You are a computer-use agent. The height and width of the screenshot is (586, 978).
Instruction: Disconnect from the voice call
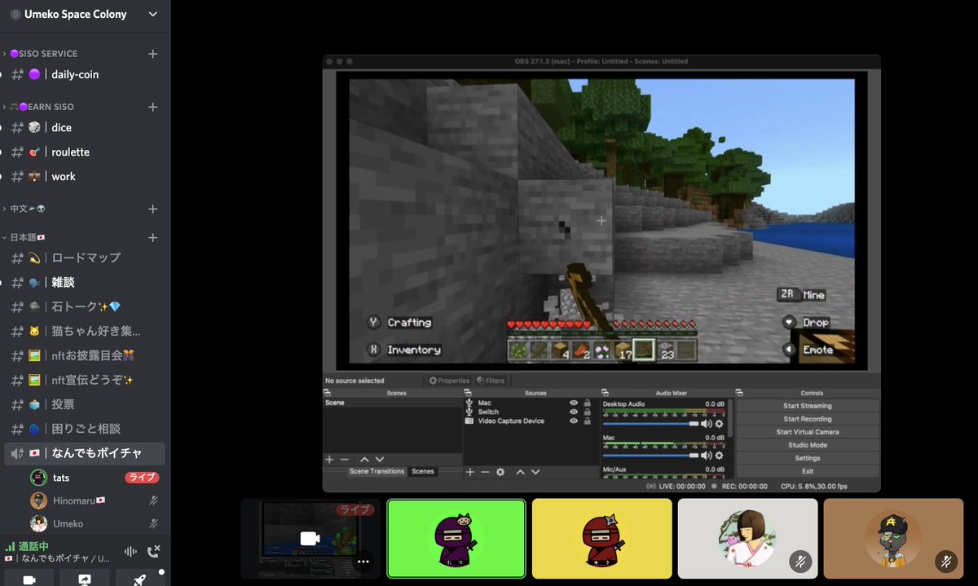point(153,552)
